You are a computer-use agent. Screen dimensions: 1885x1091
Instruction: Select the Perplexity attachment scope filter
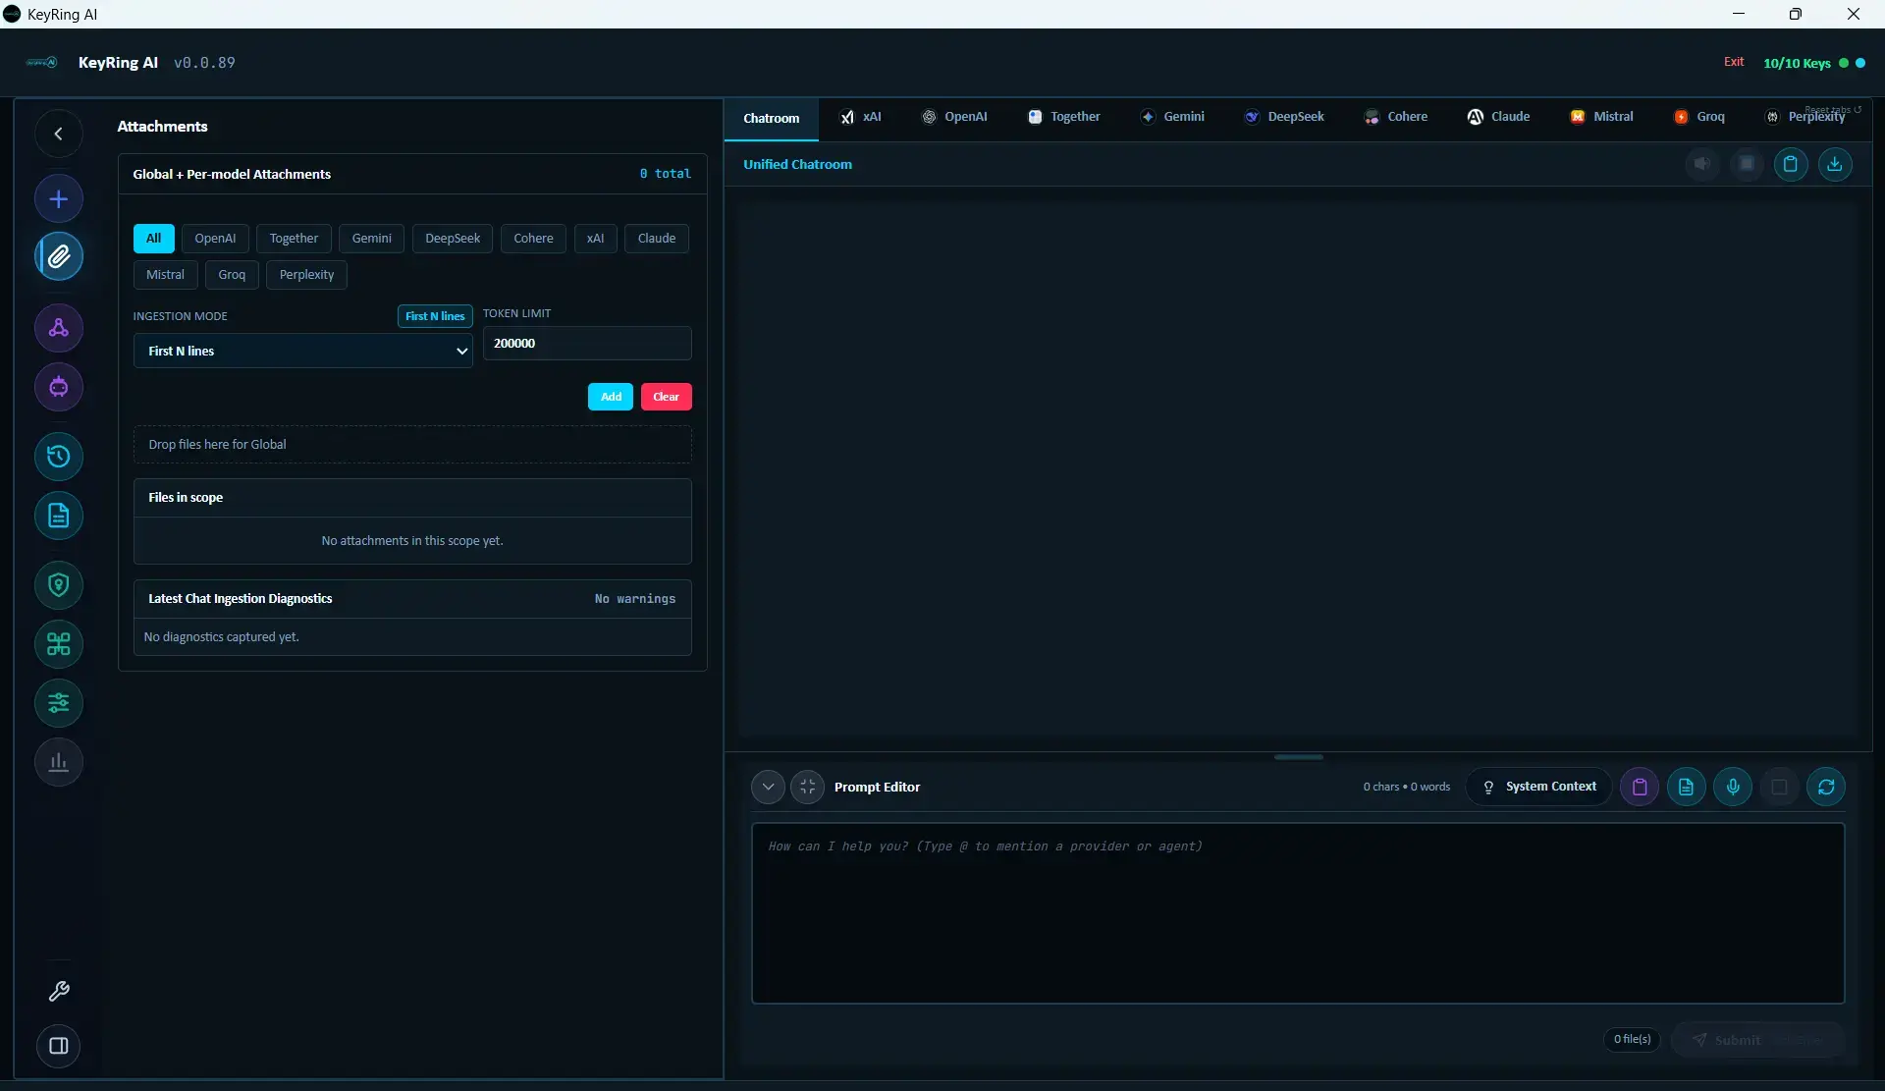pyautogui.click(x=307, y=275)
